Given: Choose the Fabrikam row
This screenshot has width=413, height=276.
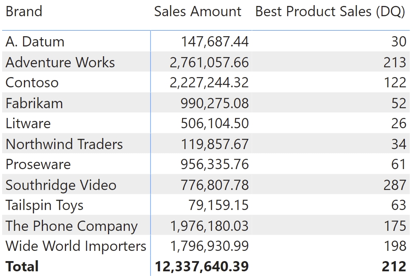Looking at the screenshot, I should [206, 103].
